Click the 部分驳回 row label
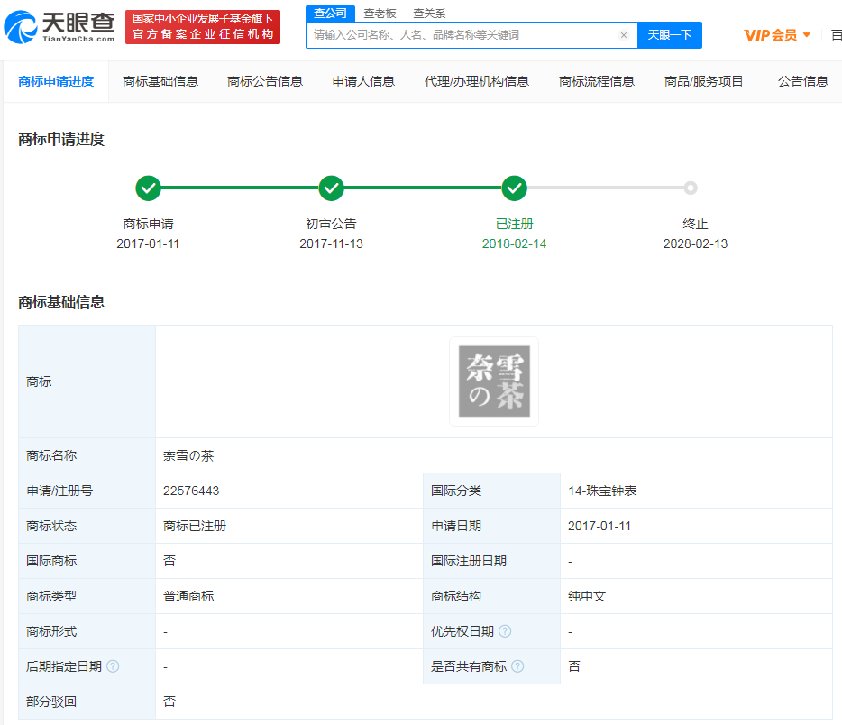Screen dimensions: 842x725 51,702
